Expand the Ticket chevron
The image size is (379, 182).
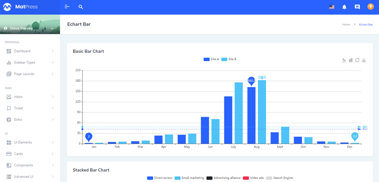coord(53,108)
